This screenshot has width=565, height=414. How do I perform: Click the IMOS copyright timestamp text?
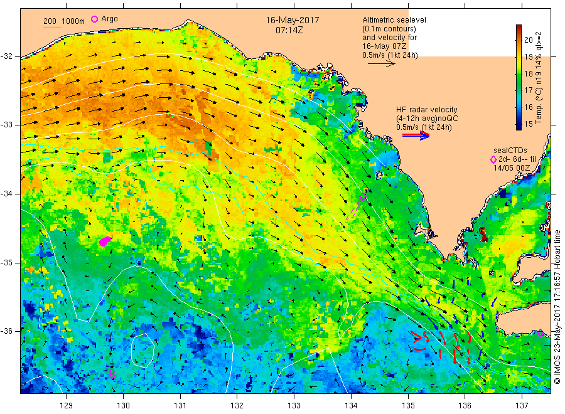[557, 307]
